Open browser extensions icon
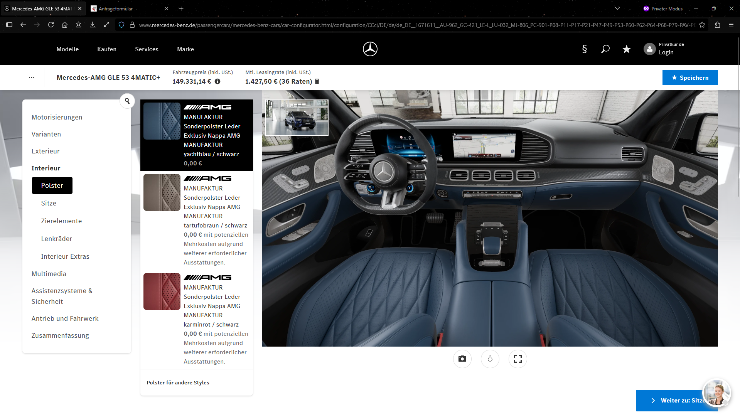740x416 pixels. click(x=717, y=25)
